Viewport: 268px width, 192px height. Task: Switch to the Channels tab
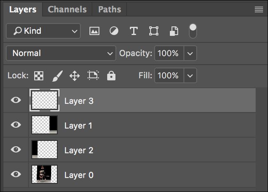click(67, 9)
